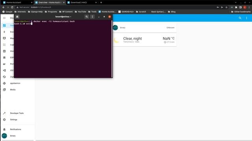252x141 pixels.
Task: Reload the current Chrome page
Action: click(12, 7)
